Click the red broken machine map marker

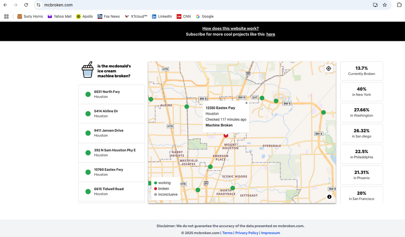pyautogui.click(x=226, y=135)
